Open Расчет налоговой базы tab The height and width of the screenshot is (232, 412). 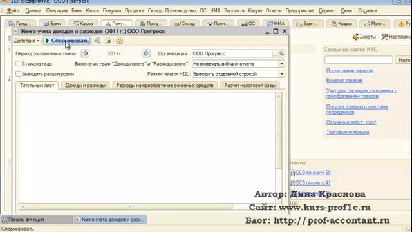pos(250,86)
